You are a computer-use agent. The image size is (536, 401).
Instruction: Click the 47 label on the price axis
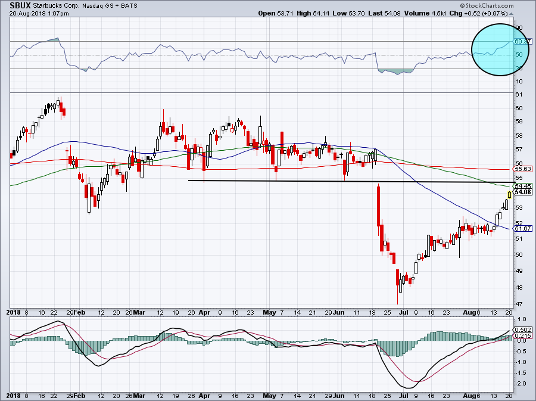coord(519,304)
